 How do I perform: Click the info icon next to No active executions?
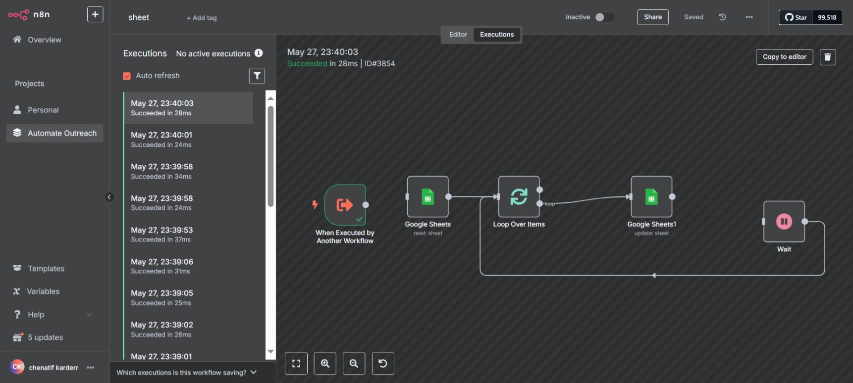tap(259, 53)
